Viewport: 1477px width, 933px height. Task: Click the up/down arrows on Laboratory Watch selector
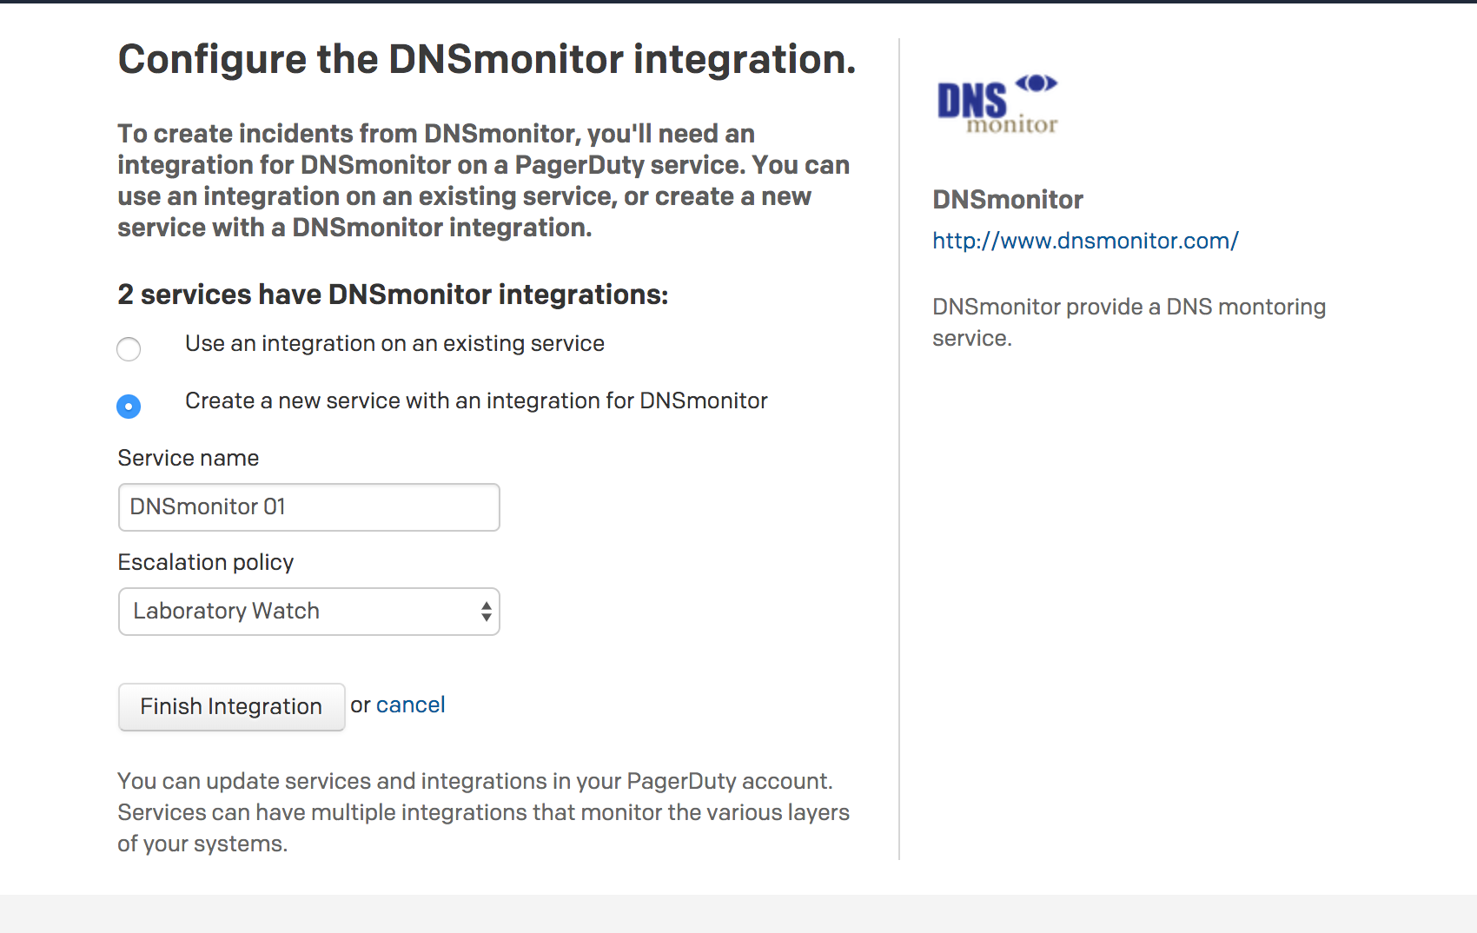click(486, 612)
